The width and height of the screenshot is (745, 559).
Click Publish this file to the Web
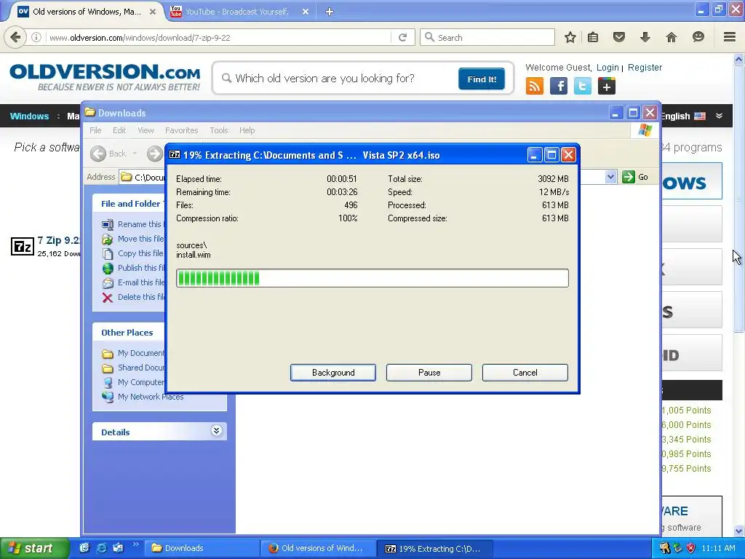point(134,268)
